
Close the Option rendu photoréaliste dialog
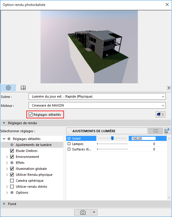(167, 4)
